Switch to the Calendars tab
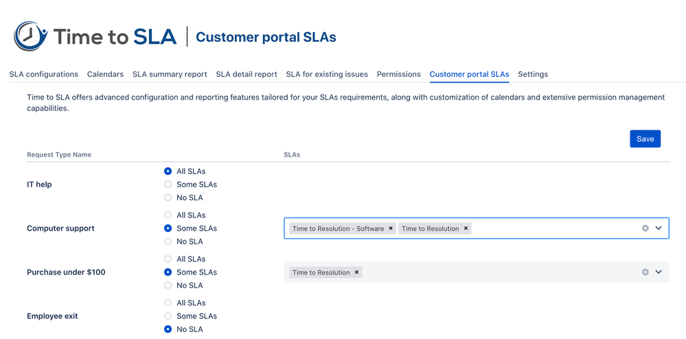Image resolution: width=686 pixels, height=339 pixels. (105, 74)
